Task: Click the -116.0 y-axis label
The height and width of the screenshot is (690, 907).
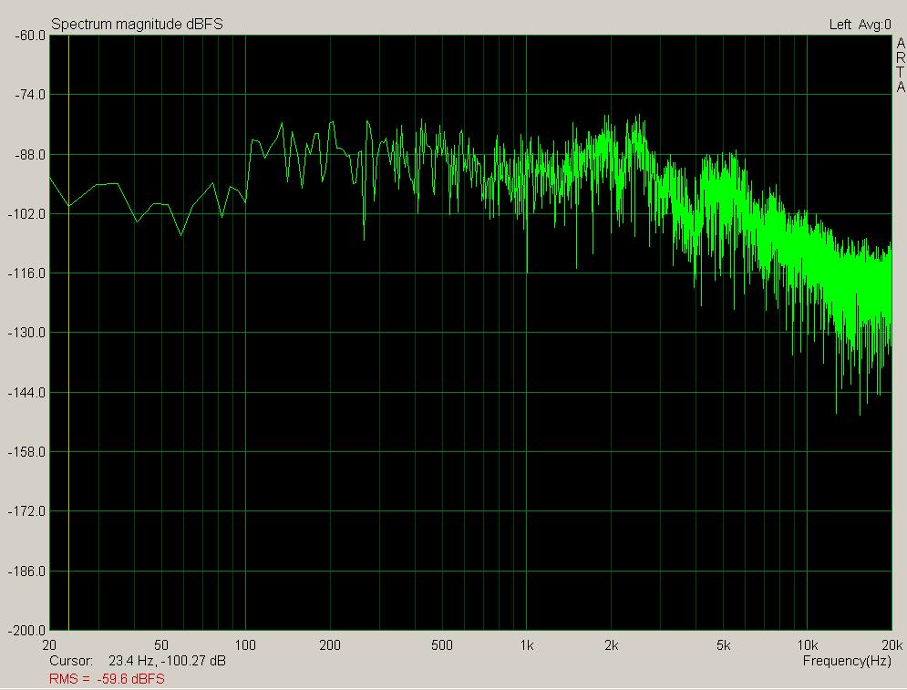Action: [x=26, y=273]
